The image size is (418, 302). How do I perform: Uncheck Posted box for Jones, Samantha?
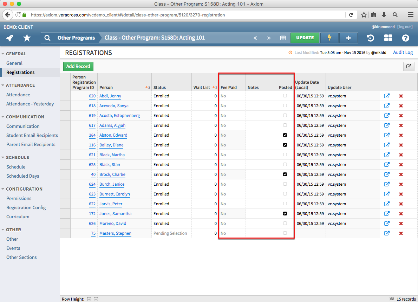pos(285,213)
